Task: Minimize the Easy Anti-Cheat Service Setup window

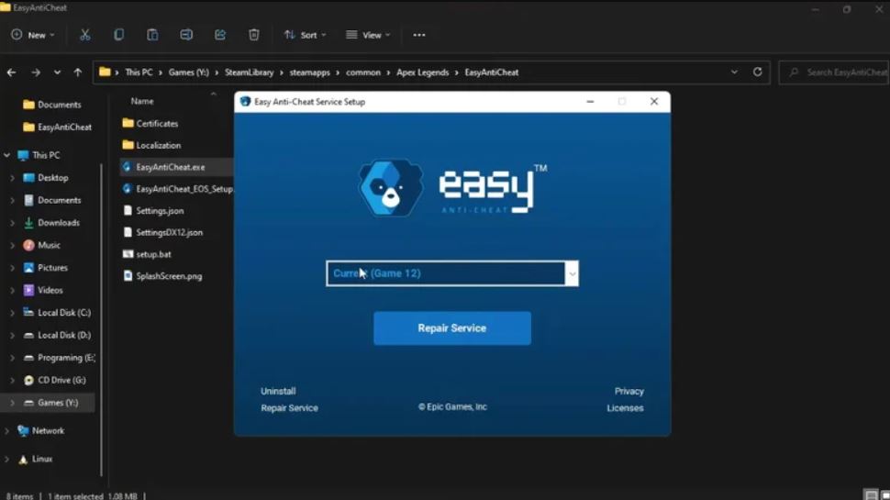Action: pyautogui.click(x=590, y=102)
